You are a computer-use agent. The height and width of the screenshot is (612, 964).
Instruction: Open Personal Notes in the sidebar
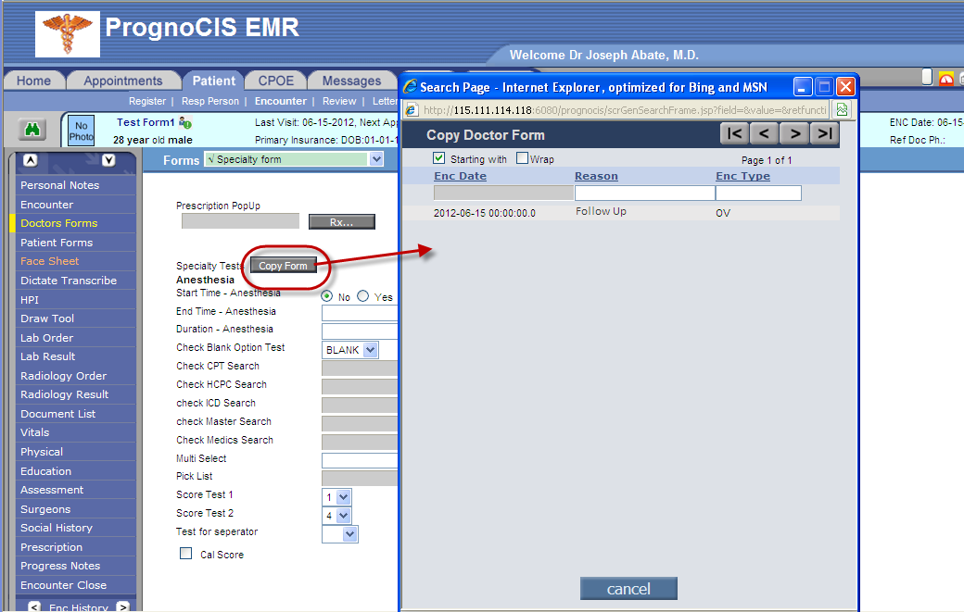[x=59, y=185]
